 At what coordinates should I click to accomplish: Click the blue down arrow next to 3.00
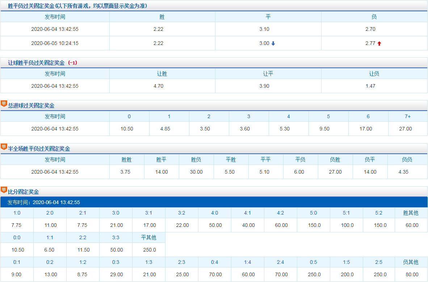coord(273,43)
